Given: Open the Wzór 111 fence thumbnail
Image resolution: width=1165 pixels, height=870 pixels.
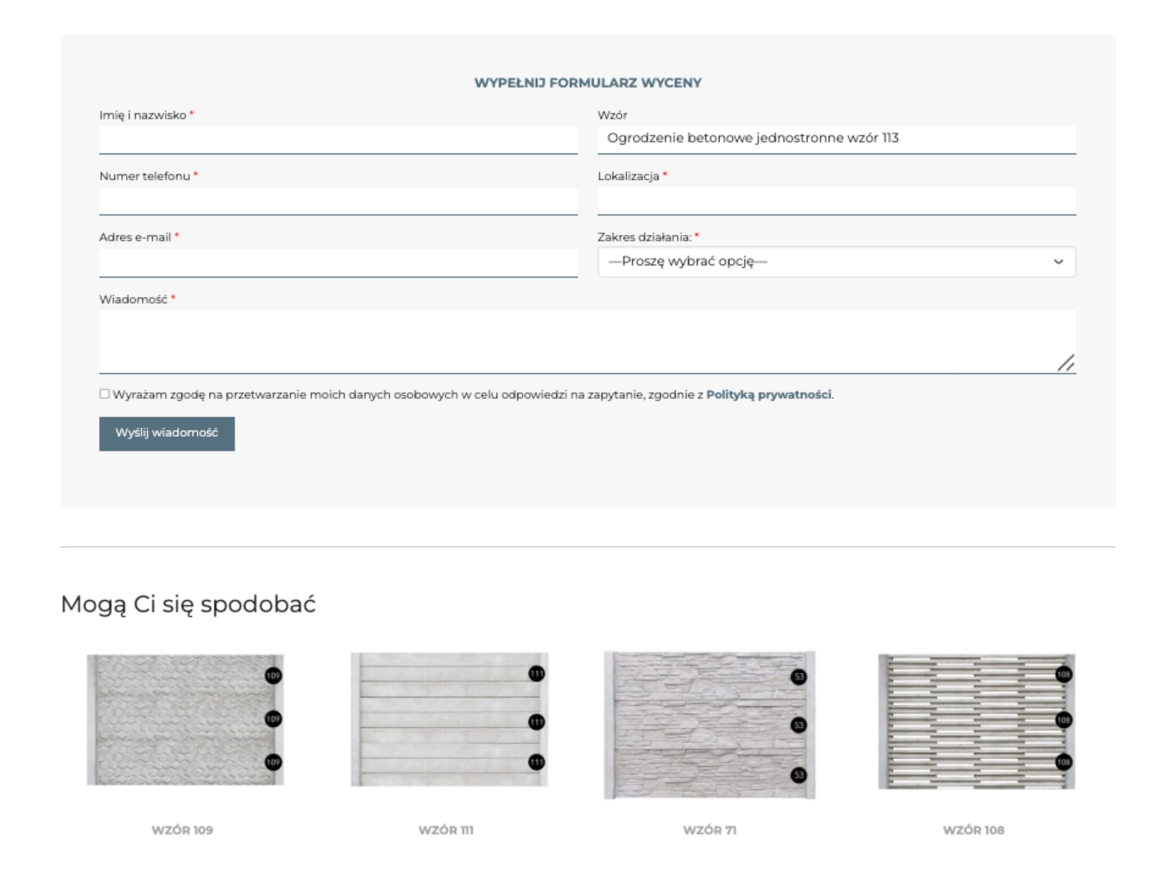Looking at the screenshot, I should coord(449,719).
